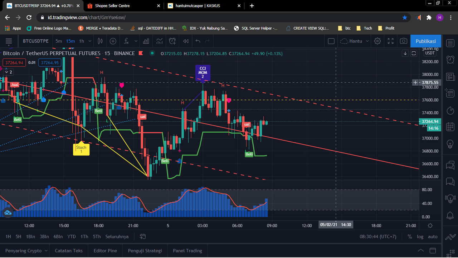
Task: Open the alerts alarm clock panel in sidebar
Action: pyautogui.click(x=450, y=59)
